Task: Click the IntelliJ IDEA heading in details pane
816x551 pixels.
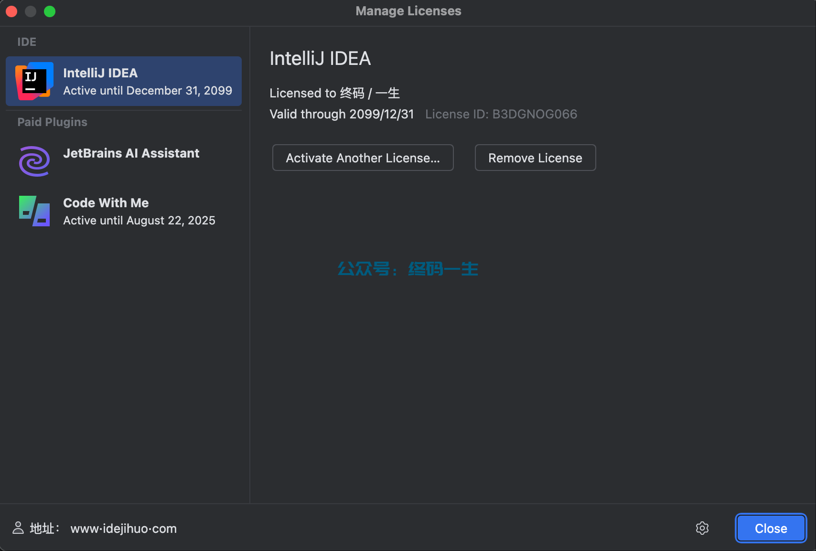Action: [320, 58]
